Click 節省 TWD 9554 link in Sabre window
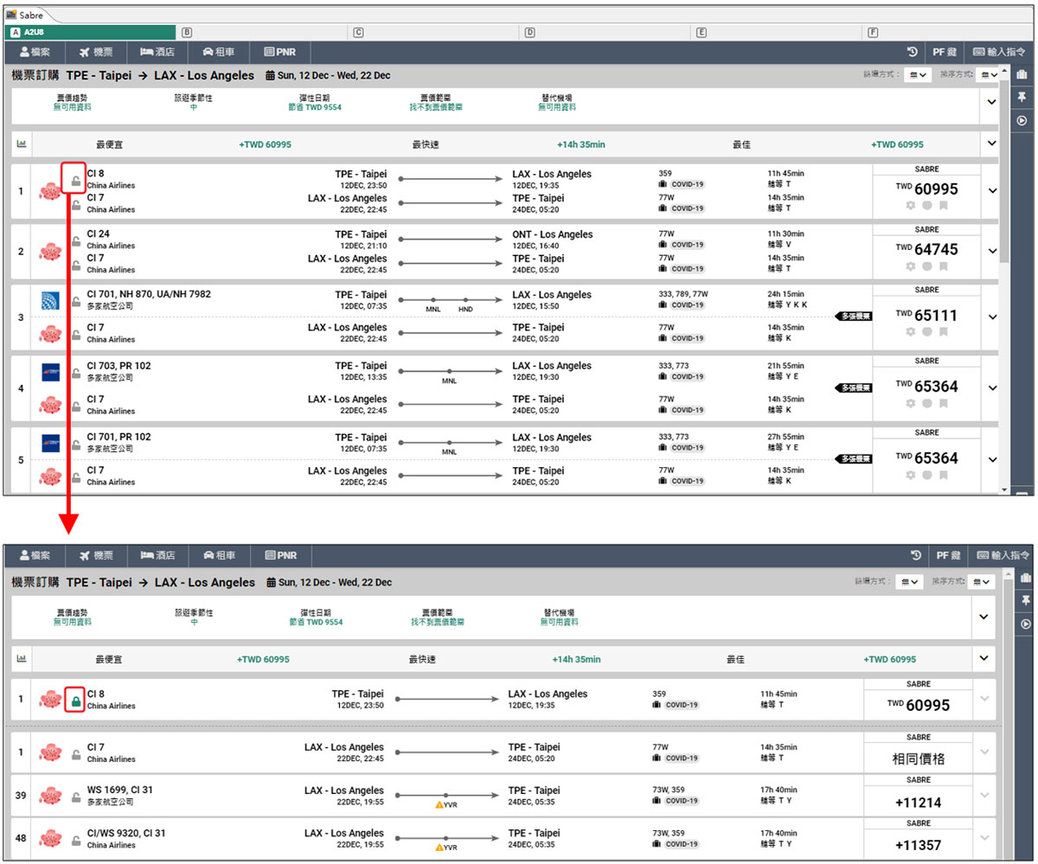Image resolution: width=1038 pixels, height=864 pixels. (316, 107)
